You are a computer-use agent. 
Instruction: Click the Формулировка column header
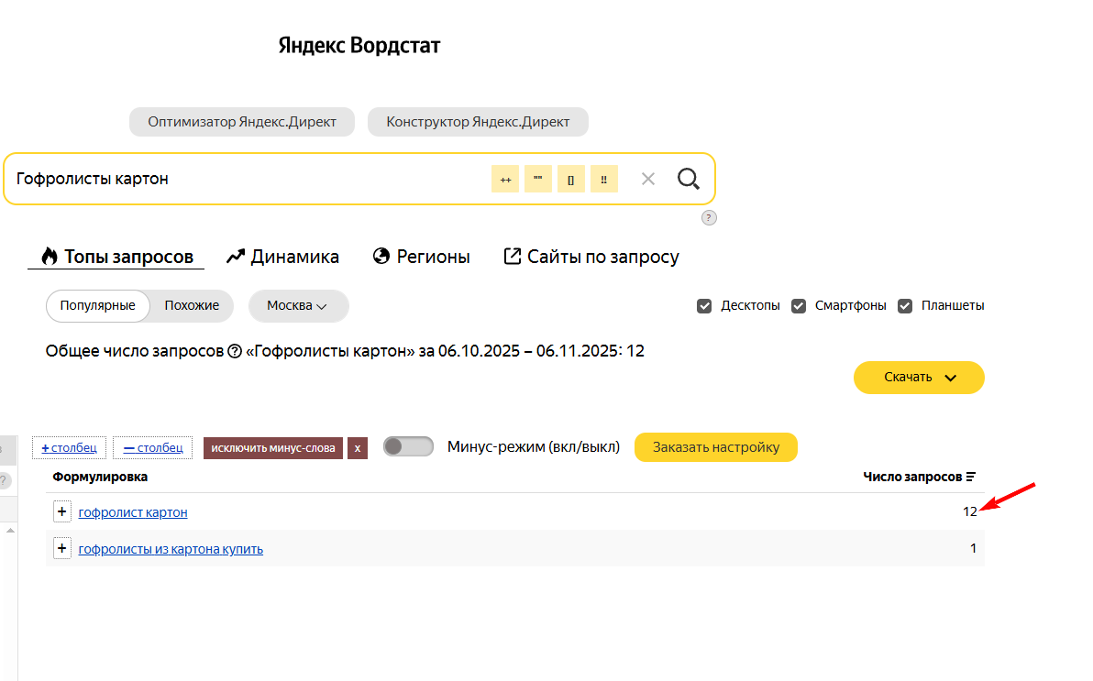coord(100,477)
